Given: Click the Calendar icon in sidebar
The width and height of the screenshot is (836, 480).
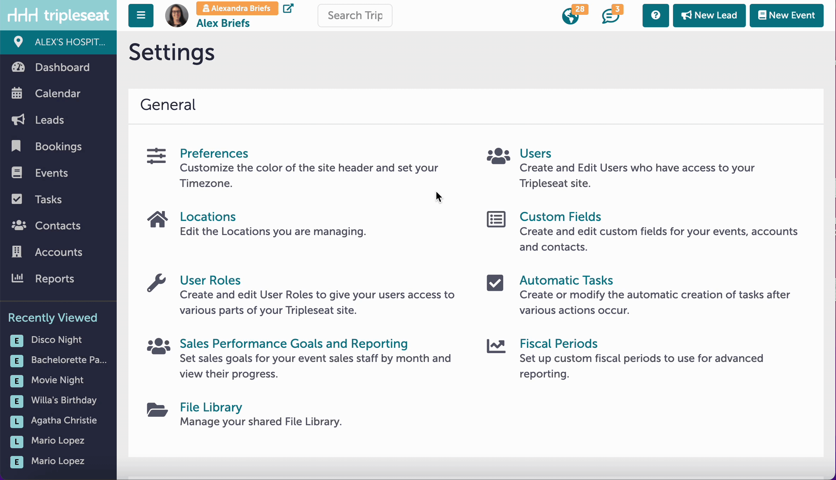Looking at the screenshot, I should click(17, 93).
